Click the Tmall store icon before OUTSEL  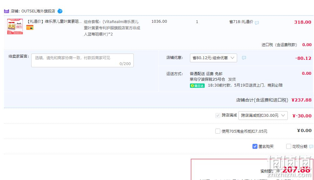click(7, 11)
